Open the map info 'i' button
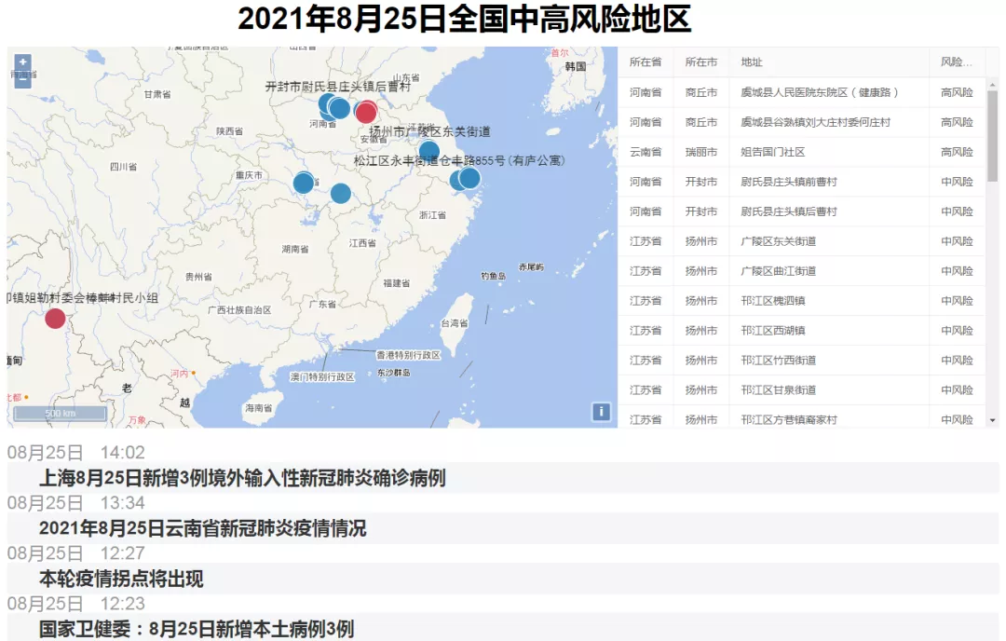This screenshot has width=1006, height=641. tap(601, 412)
